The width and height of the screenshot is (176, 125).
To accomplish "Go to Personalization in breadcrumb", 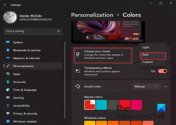I will point(92,15).
